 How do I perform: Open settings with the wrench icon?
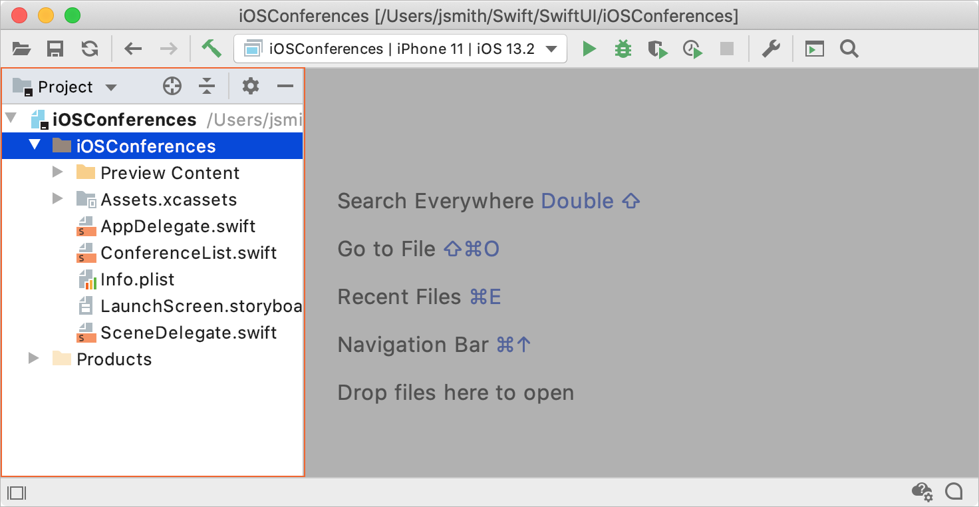tap(771, 49)
